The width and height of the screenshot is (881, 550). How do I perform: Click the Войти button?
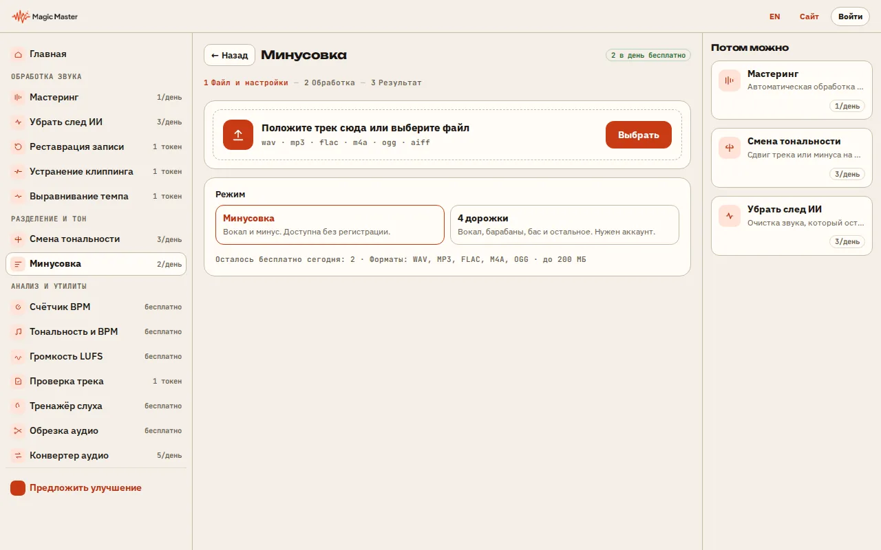point(850,16)
